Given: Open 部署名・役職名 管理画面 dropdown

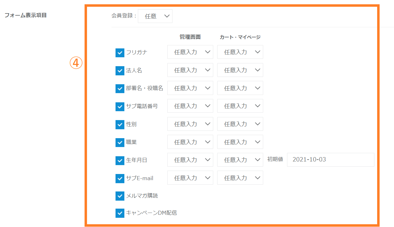Looking at the screenshot, I should 190,88.
